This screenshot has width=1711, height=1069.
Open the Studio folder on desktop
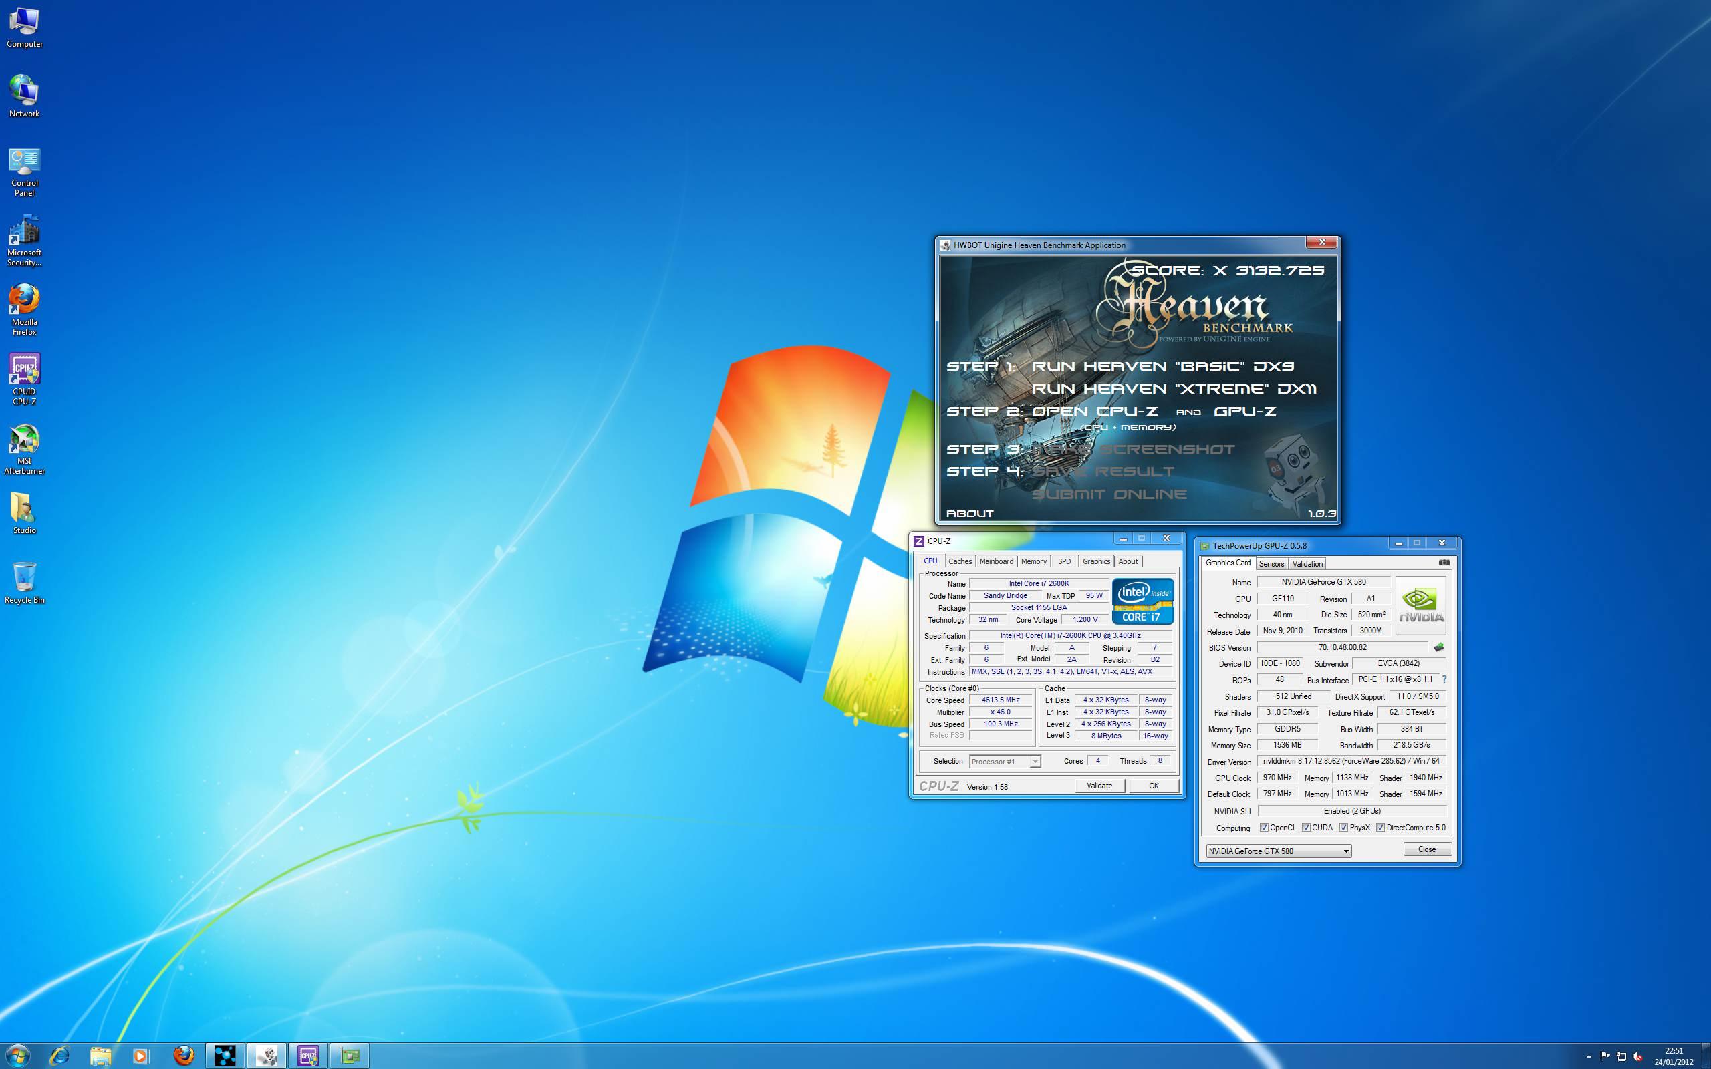[24, 513]
